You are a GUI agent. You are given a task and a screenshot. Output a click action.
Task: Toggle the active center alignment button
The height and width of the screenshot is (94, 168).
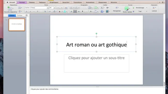coord(75,11)
